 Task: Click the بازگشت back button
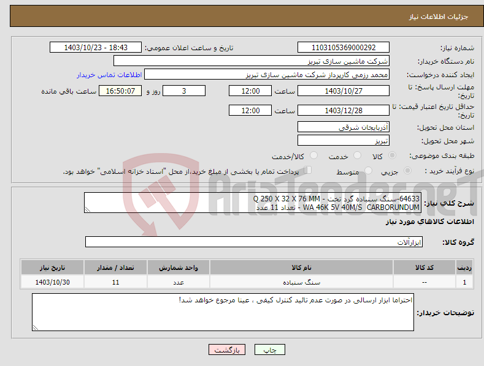[227, 349]
